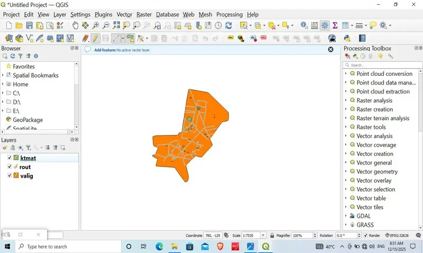The height and width of the screenshot is (253, 423).
Task: Click the Magnifier stepper arrows
Action: coord(315,236)
